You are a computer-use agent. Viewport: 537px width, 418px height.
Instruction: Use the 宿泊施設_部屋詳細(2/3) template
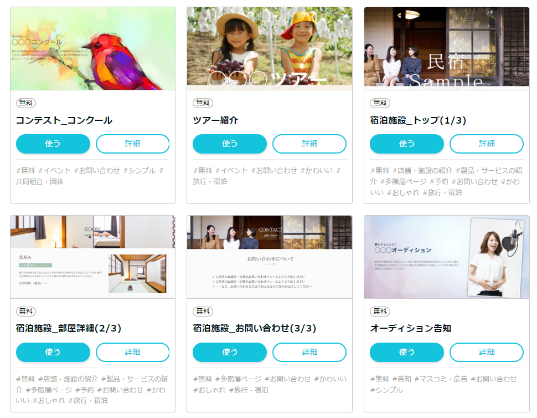pyautogui.click(x=53, y=352)
